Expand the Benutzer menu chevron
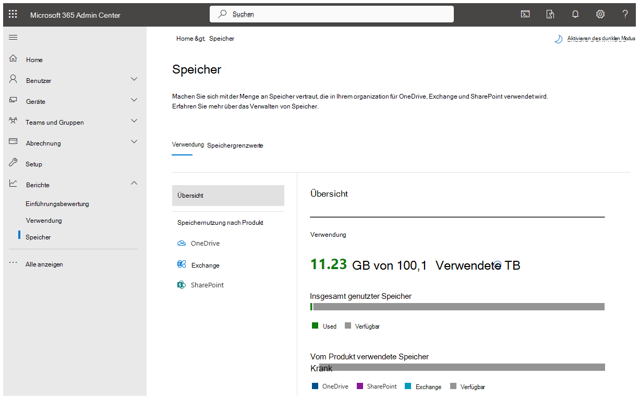 134,79
